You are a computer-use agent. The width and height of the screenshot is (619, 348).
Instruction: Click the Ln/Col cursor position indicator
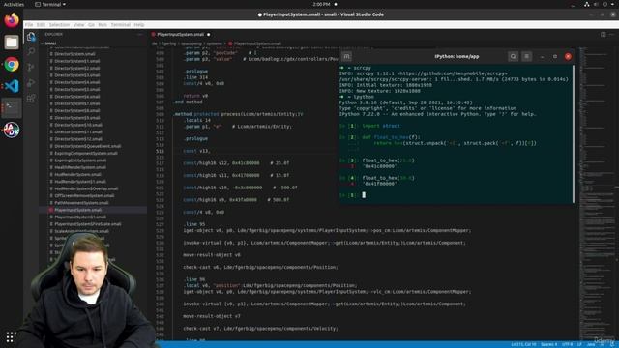[x=523, y=344]
